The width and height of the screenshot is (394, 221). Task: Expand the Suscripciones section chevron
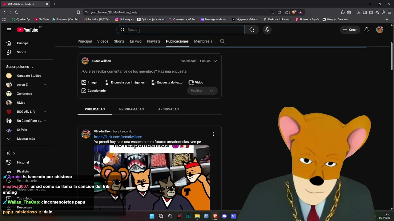33,67
